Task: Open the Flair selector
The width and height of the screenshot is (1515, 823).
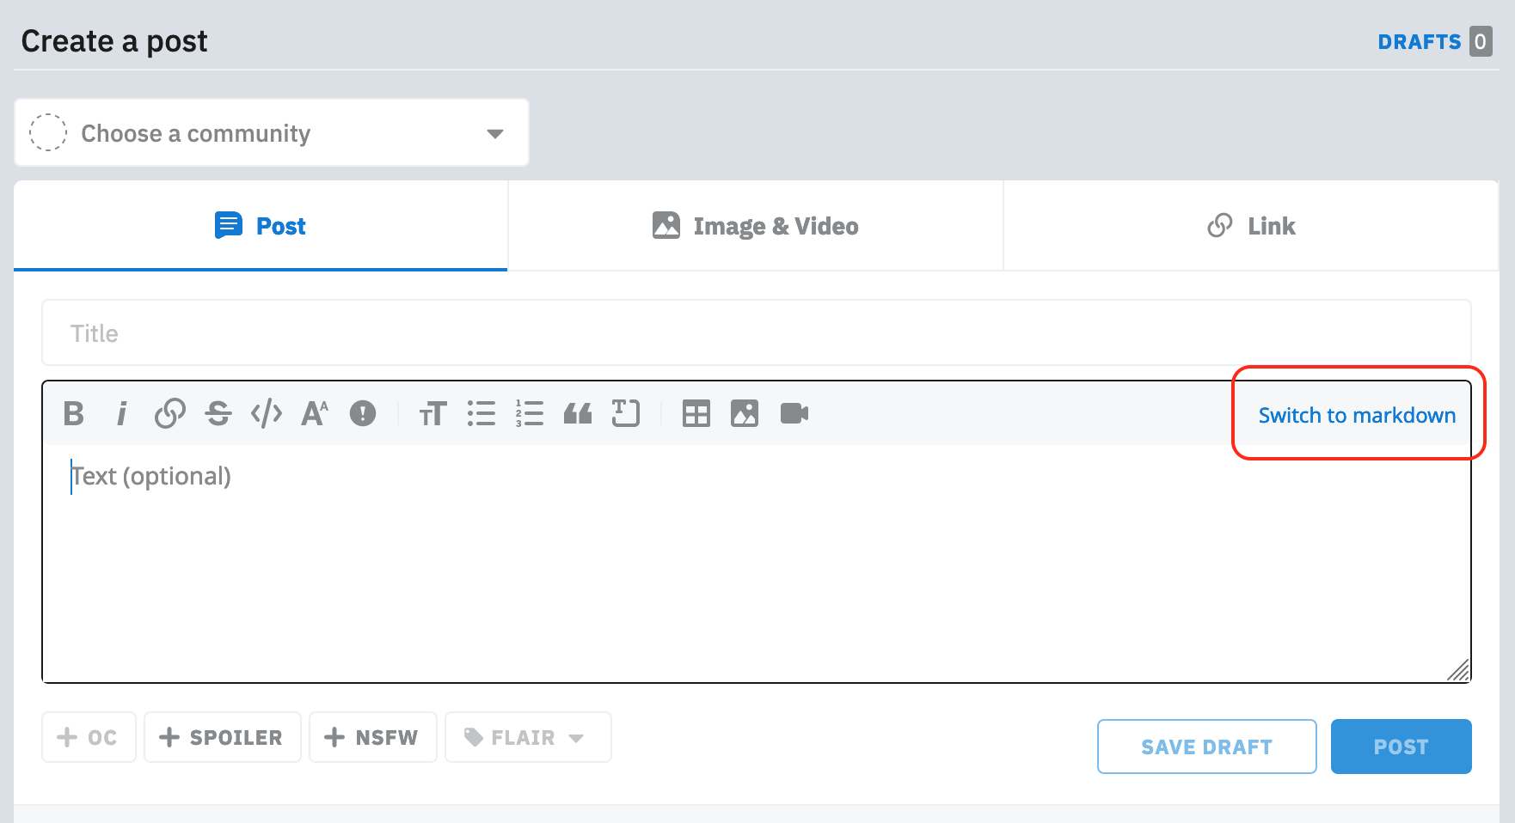Action: (527, 737)
